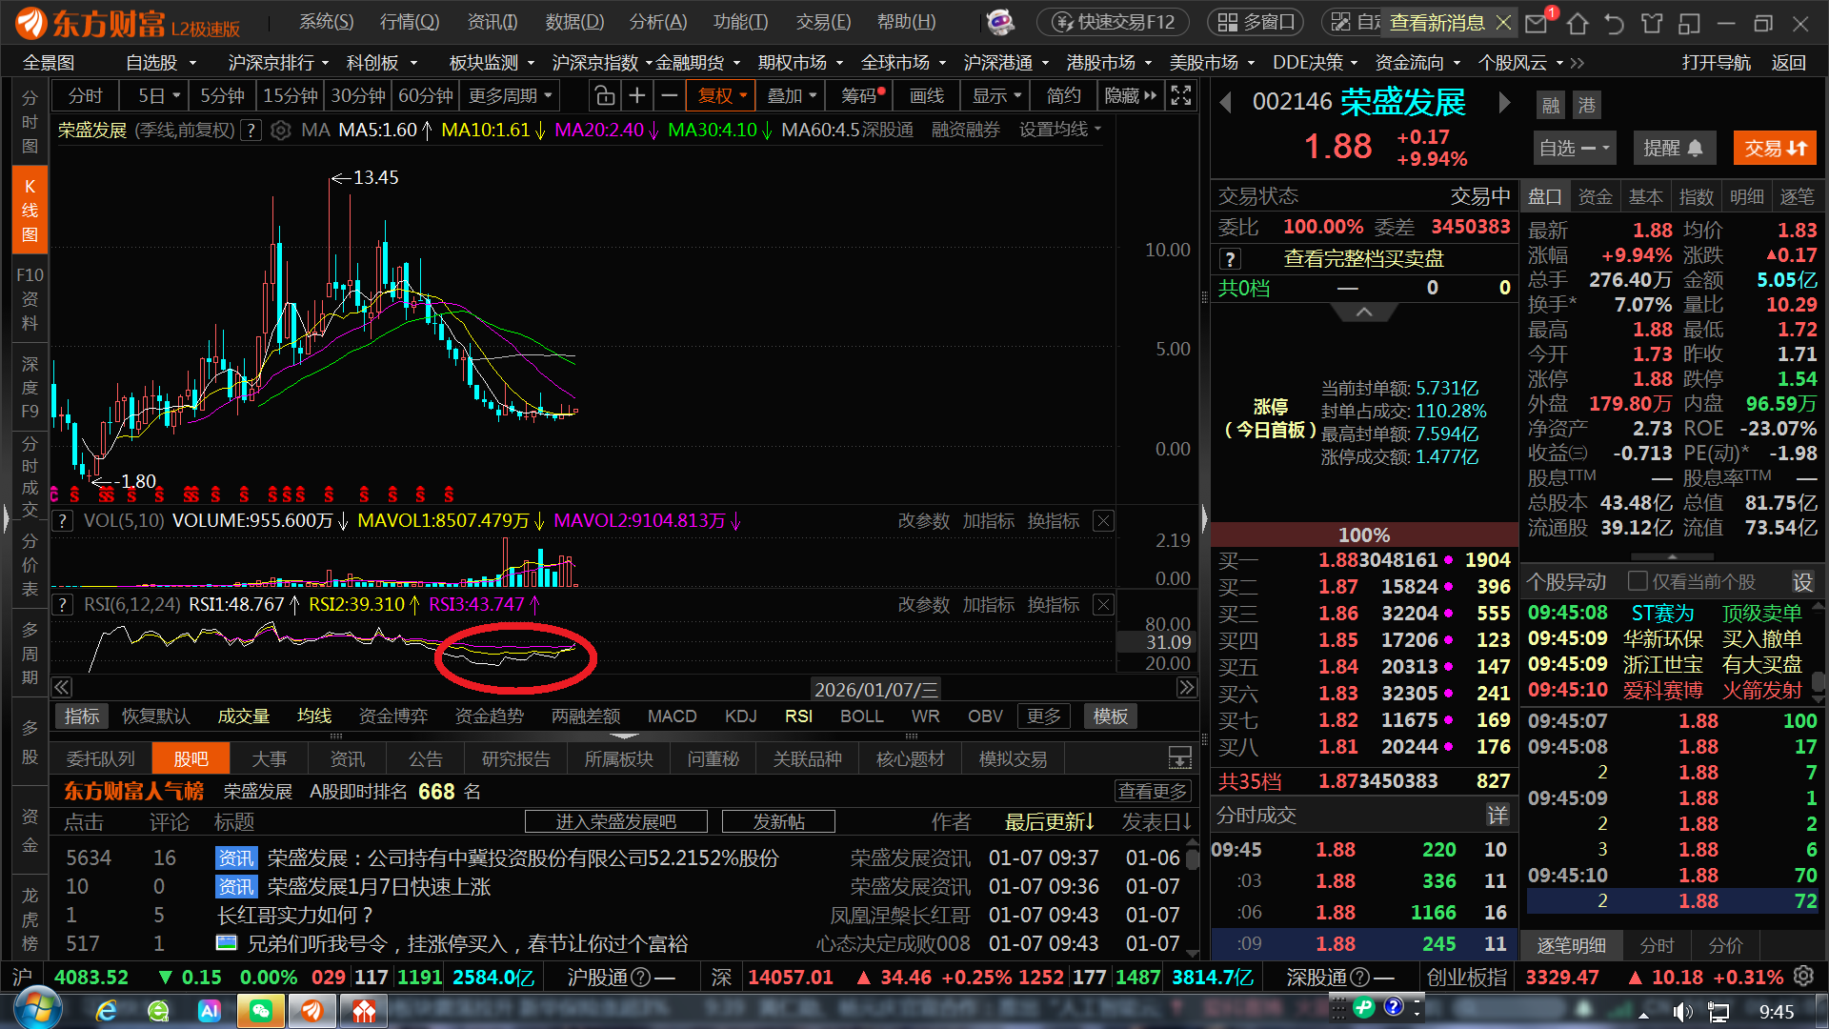
Task: Click the lock icon in chart toolbar
Action: (x=604, y=95)
